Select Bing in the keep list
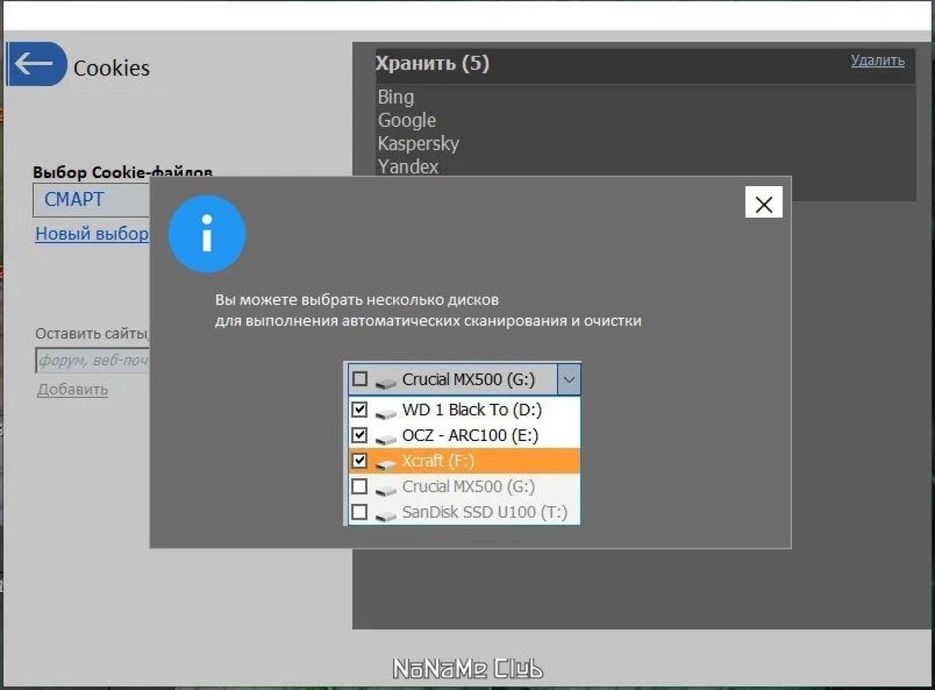935x690 pixels. coord(396,97)
